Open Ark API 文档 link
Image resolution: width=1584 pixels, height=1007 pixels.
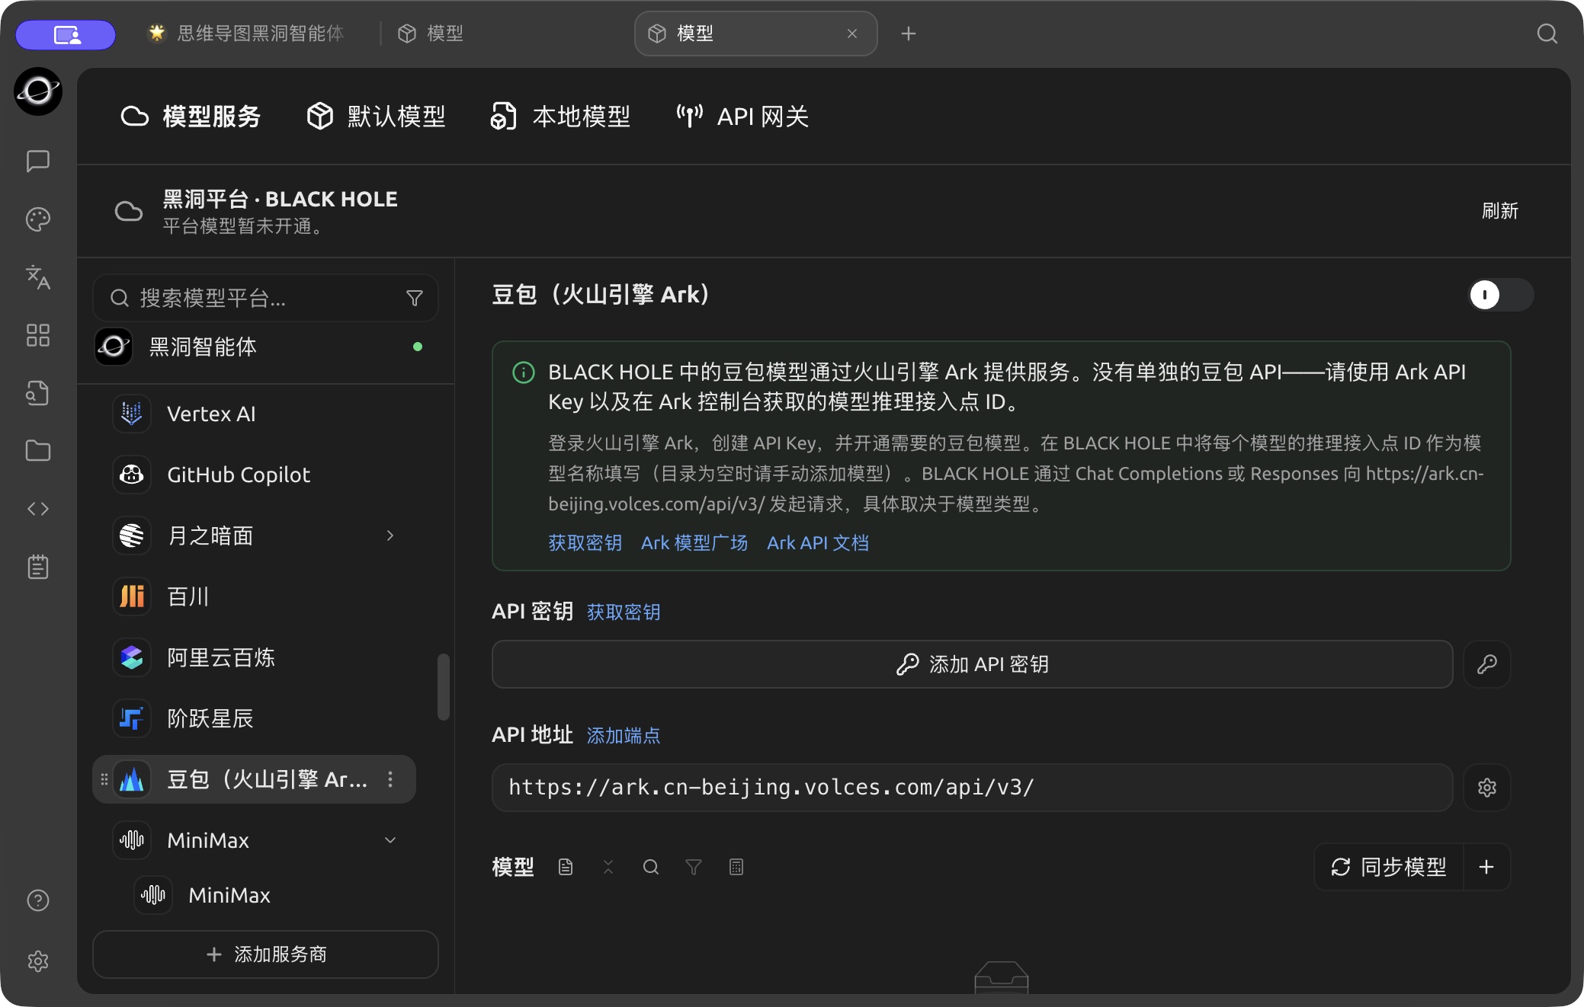coord(818,543)
